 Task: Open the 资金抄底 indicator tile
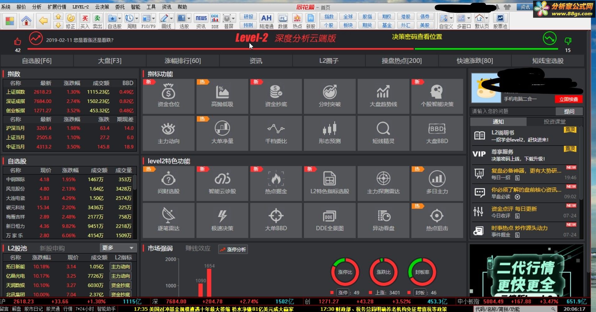(276, 96)
